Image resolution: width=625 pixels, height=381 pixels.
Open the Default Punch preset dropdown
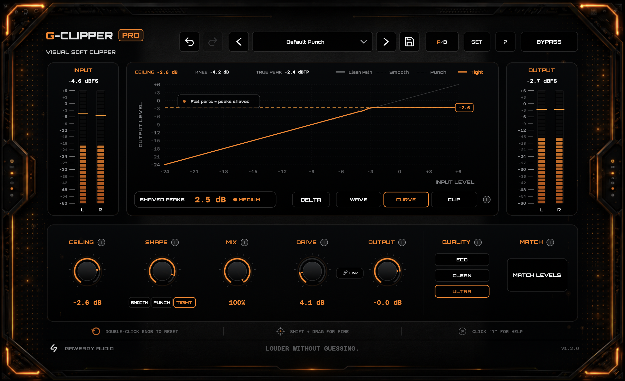tap(312, 42)
